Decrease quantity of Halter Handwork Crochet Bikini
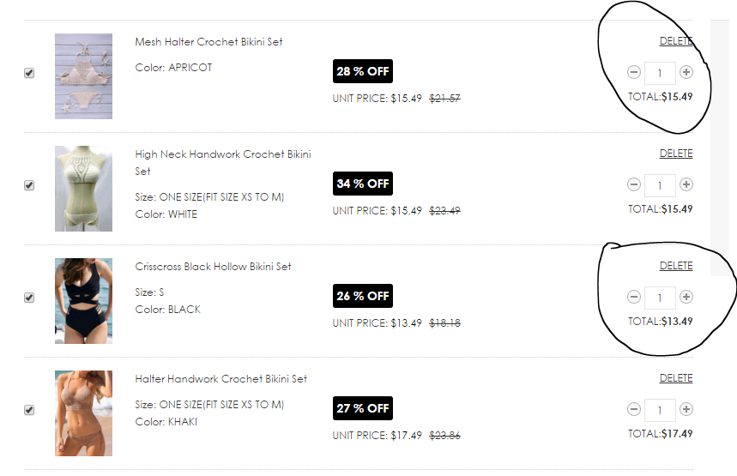The image size is (737, 476). [x=634, y=409]
